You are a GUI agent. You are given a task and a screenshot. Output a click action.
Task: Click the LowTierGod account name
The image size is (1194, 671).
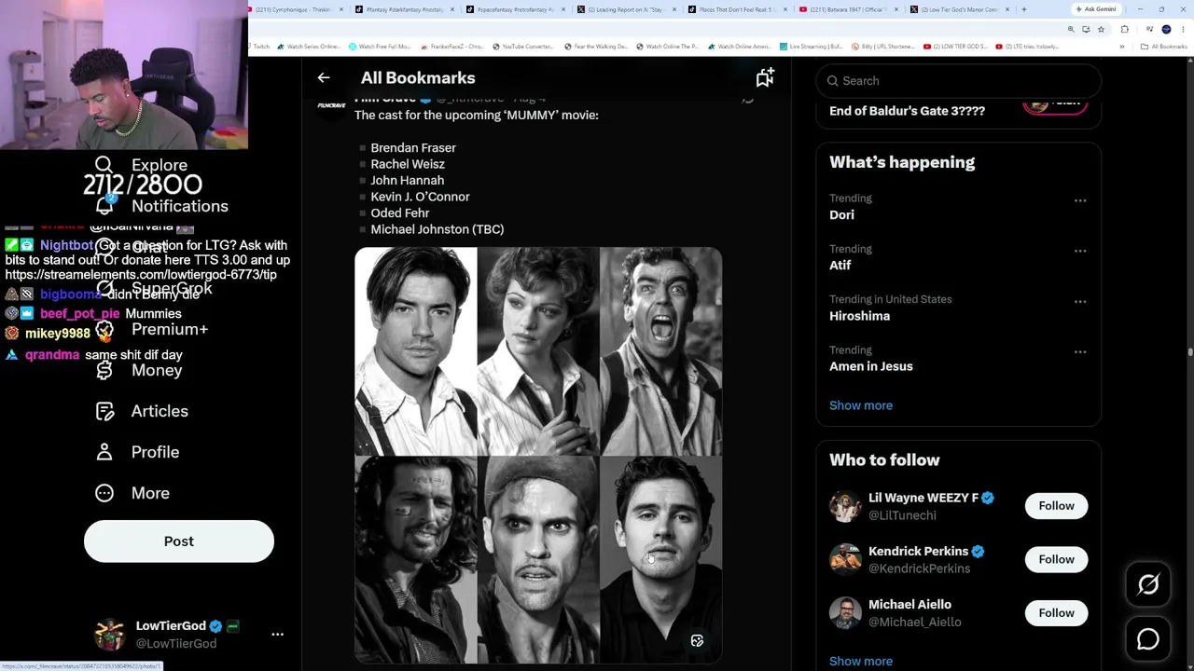[x=171, y=626]
